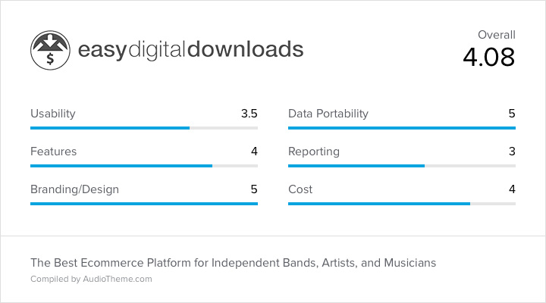Click the Data Portability label
The image size is (546, 303).
click(x=328, y=114)
